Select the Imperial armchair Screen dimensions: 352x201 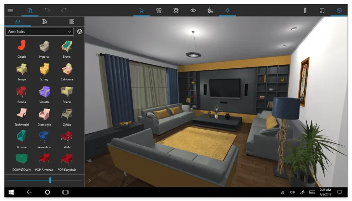(44, 49)
